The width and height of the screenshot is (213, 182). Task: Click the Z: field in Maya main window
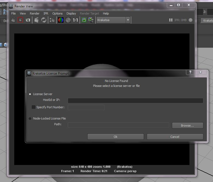coord(210,12)
